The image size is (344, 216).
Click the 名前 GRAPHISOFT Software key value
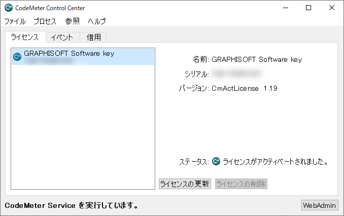(x=257, y=59)
